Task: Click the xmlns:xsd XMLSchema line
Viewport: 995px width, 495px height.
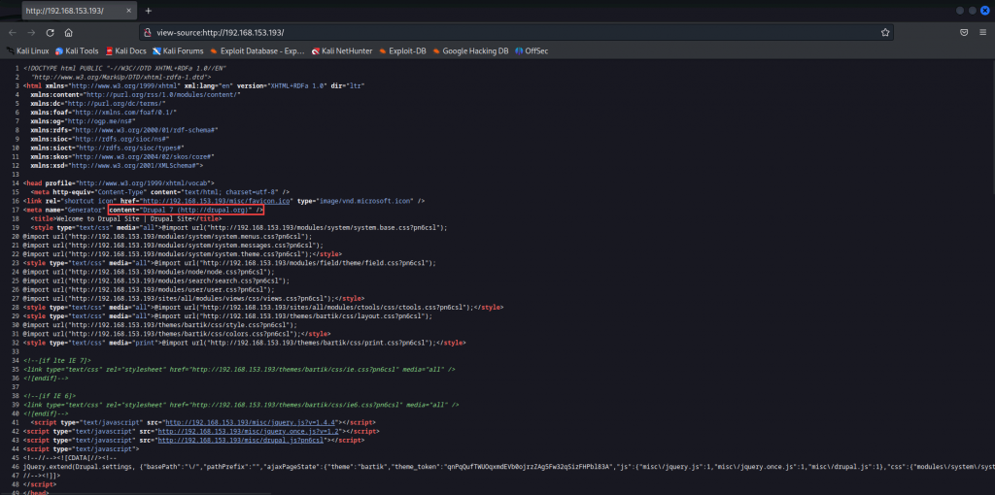Action: [x=117, y=165]
